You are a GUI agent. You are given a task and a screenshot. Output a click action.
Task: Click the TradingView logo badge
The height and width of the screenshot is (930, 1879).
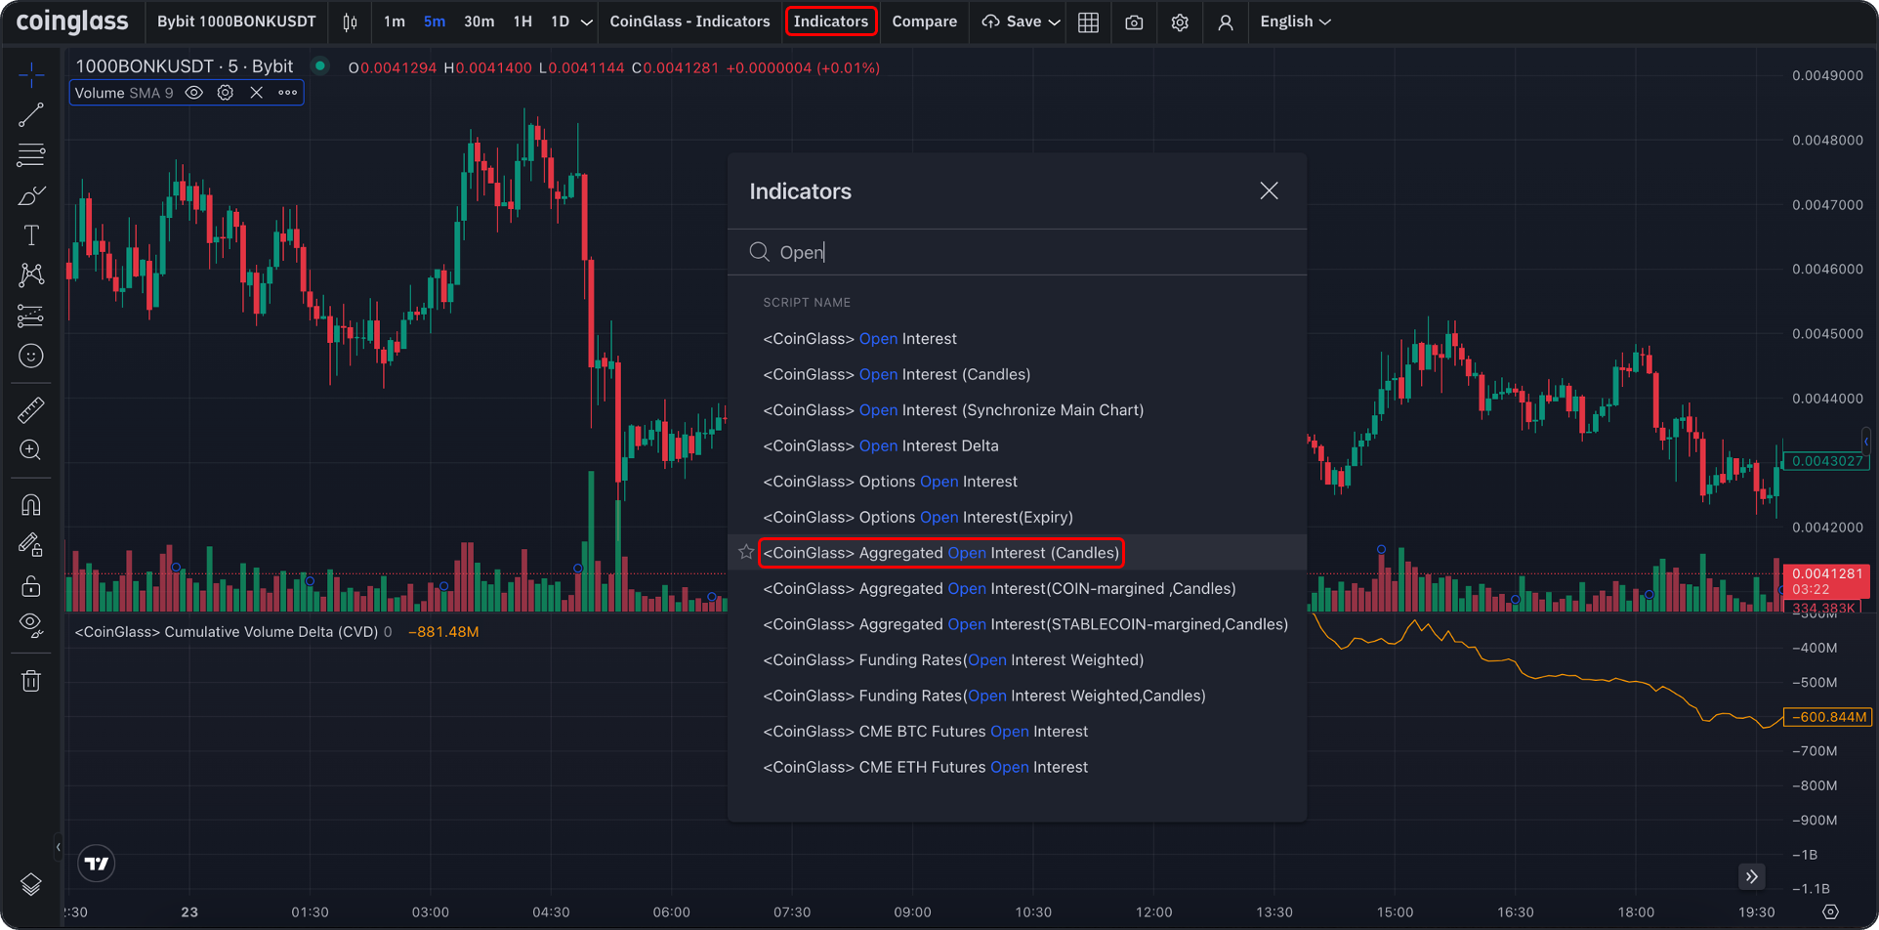click(97, 864)
